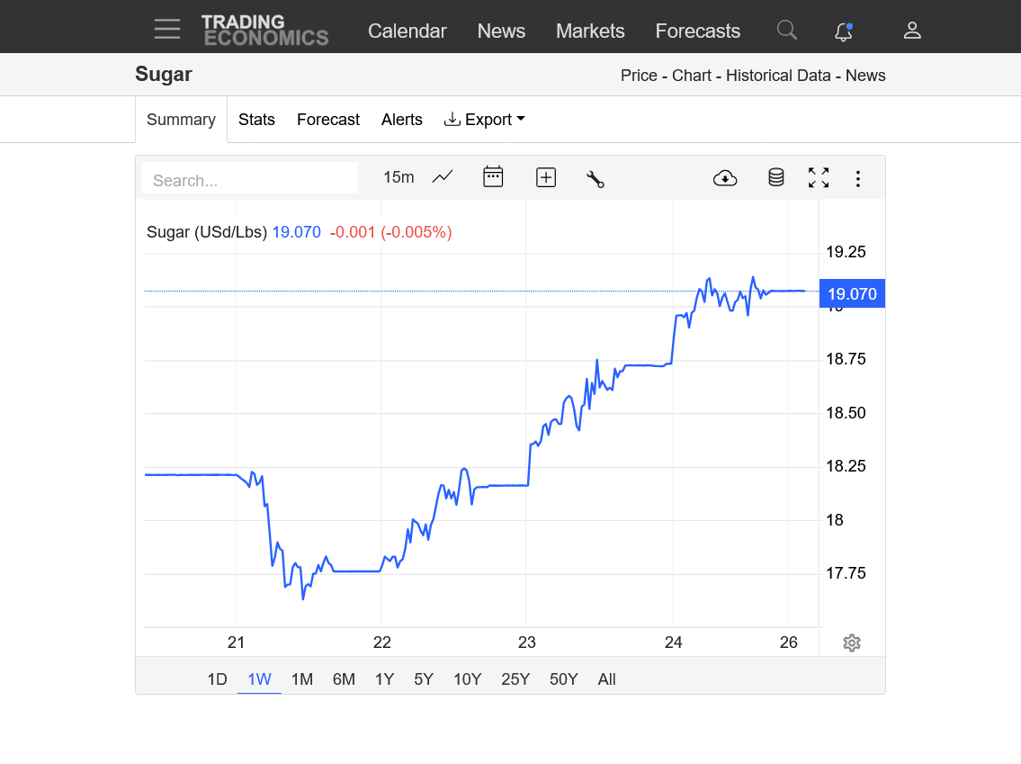The width and height of the screenshot is (1021, 764).
Task: Change chart type with line icon
Action: [443, 177]
